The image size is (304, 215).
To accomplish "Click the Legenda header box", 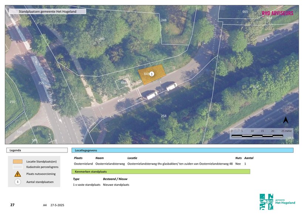I will coord(37,151).
